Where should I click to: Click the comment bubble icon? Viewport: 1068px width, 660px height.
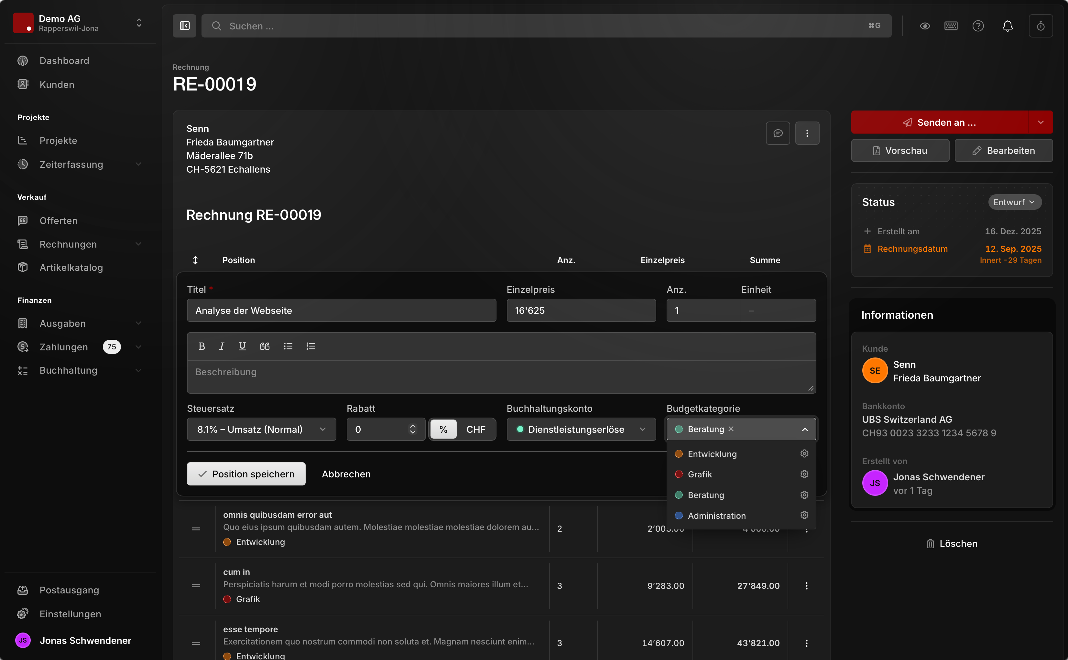click(x=778, y=133)
